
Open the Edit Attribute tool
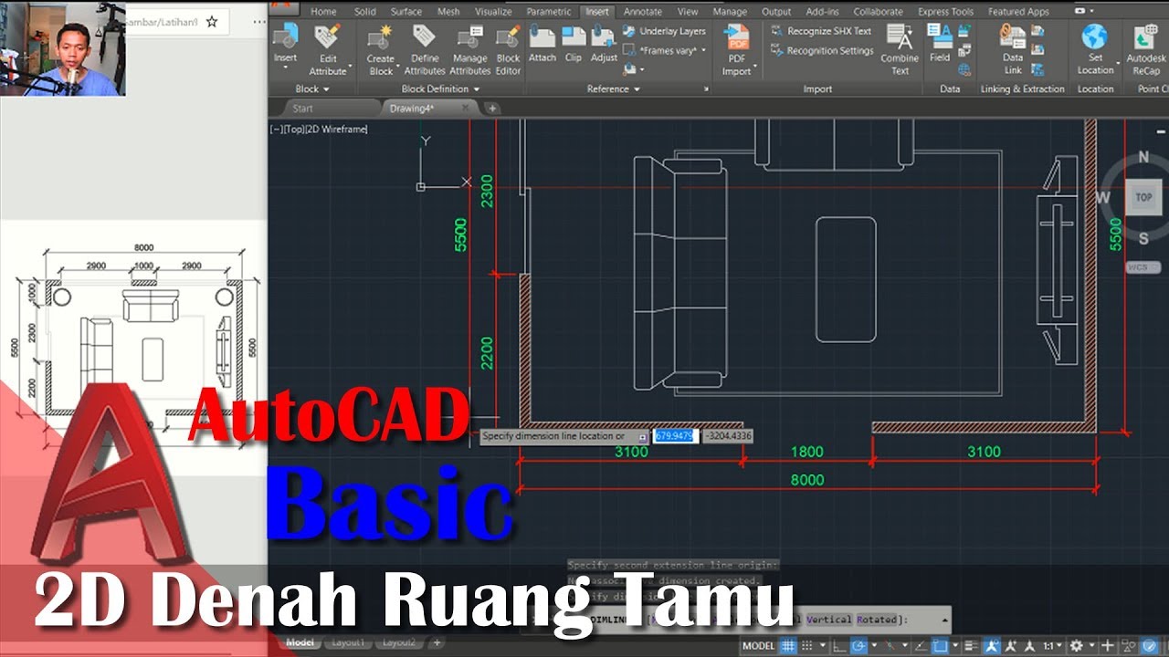327,48
